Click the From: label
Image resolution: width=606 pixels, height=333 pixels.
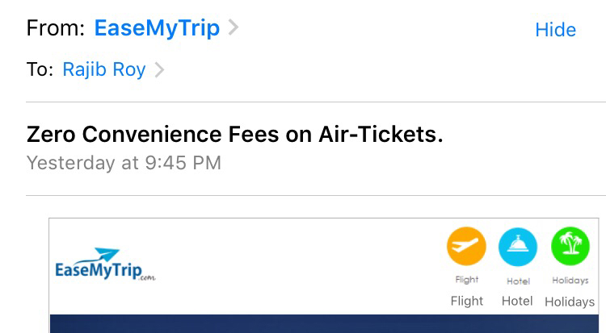coord(55,28)
